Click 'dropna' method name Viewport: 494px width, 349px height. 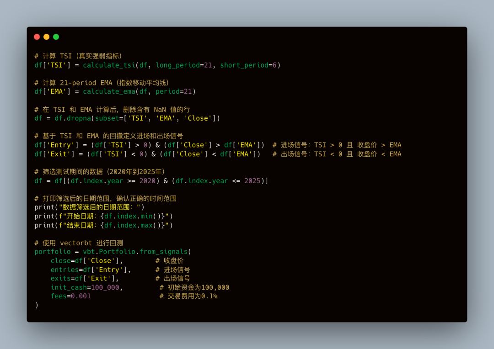[79, 118]
